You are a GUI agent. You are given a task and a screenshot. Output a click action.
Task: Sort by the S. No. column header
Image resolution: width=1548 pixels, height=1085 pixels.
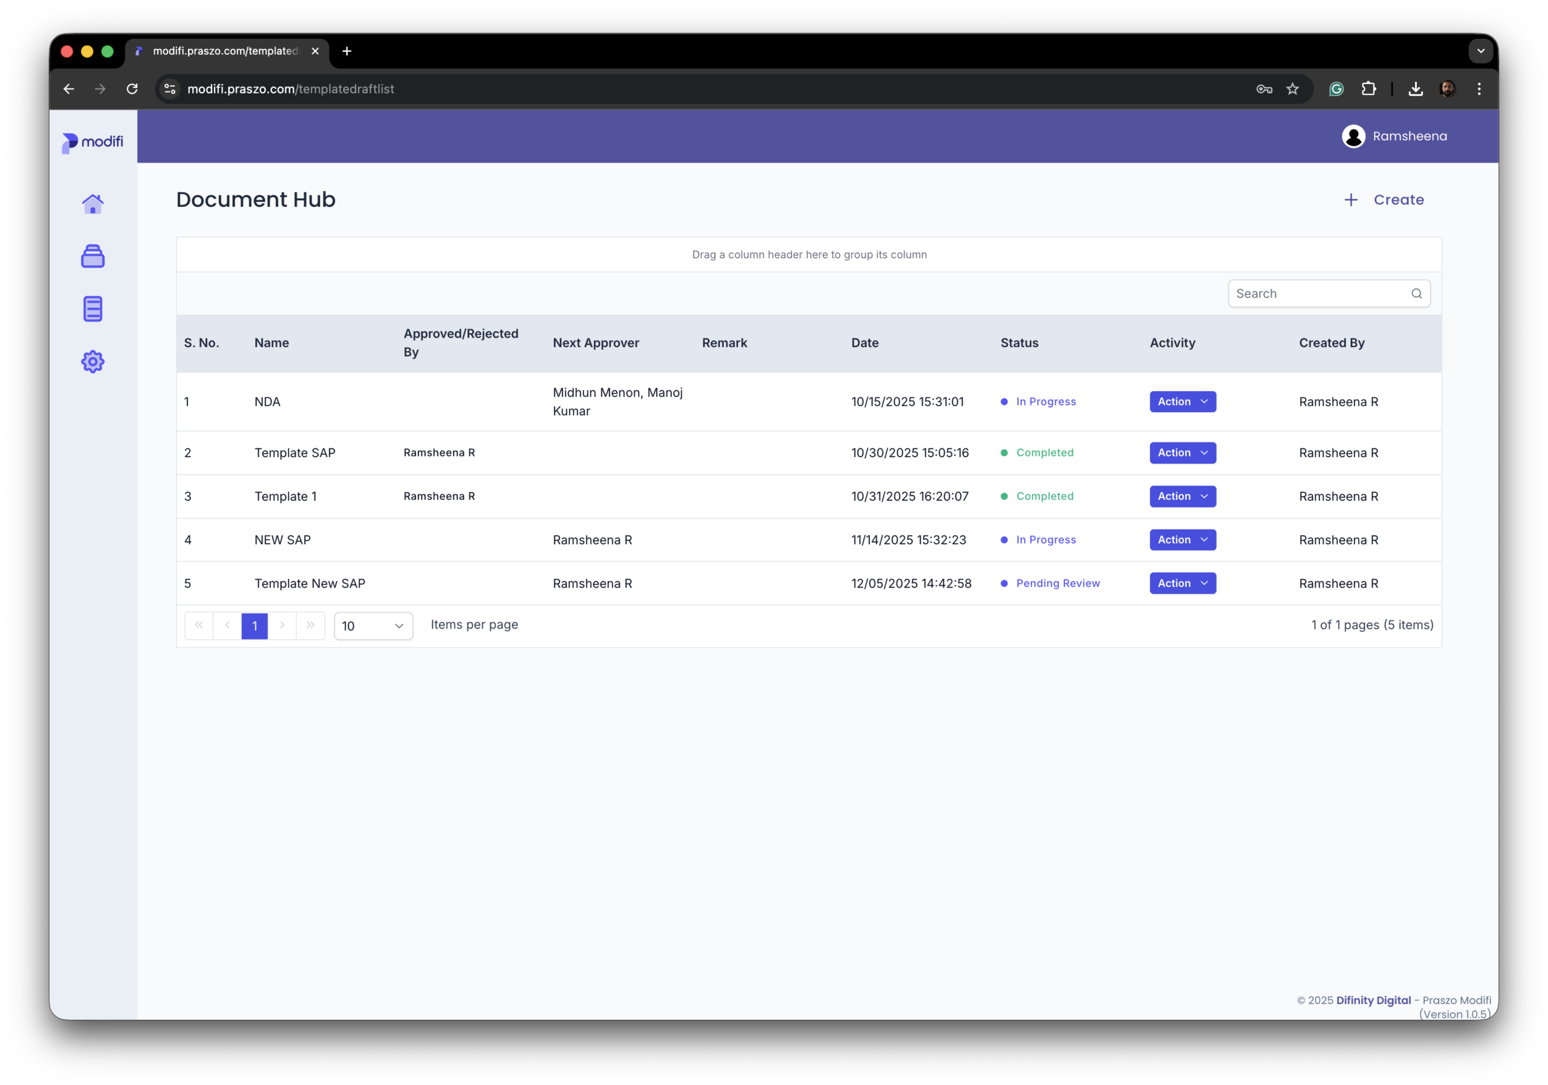tap(201, 343)
